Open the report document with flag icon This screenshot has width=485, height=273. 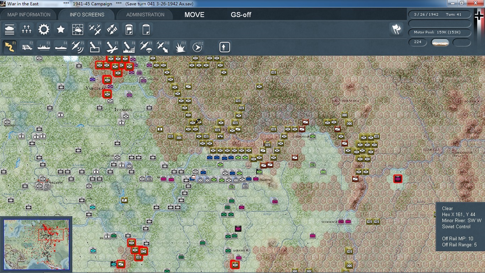pyautogui.click(x=129, y=29)
